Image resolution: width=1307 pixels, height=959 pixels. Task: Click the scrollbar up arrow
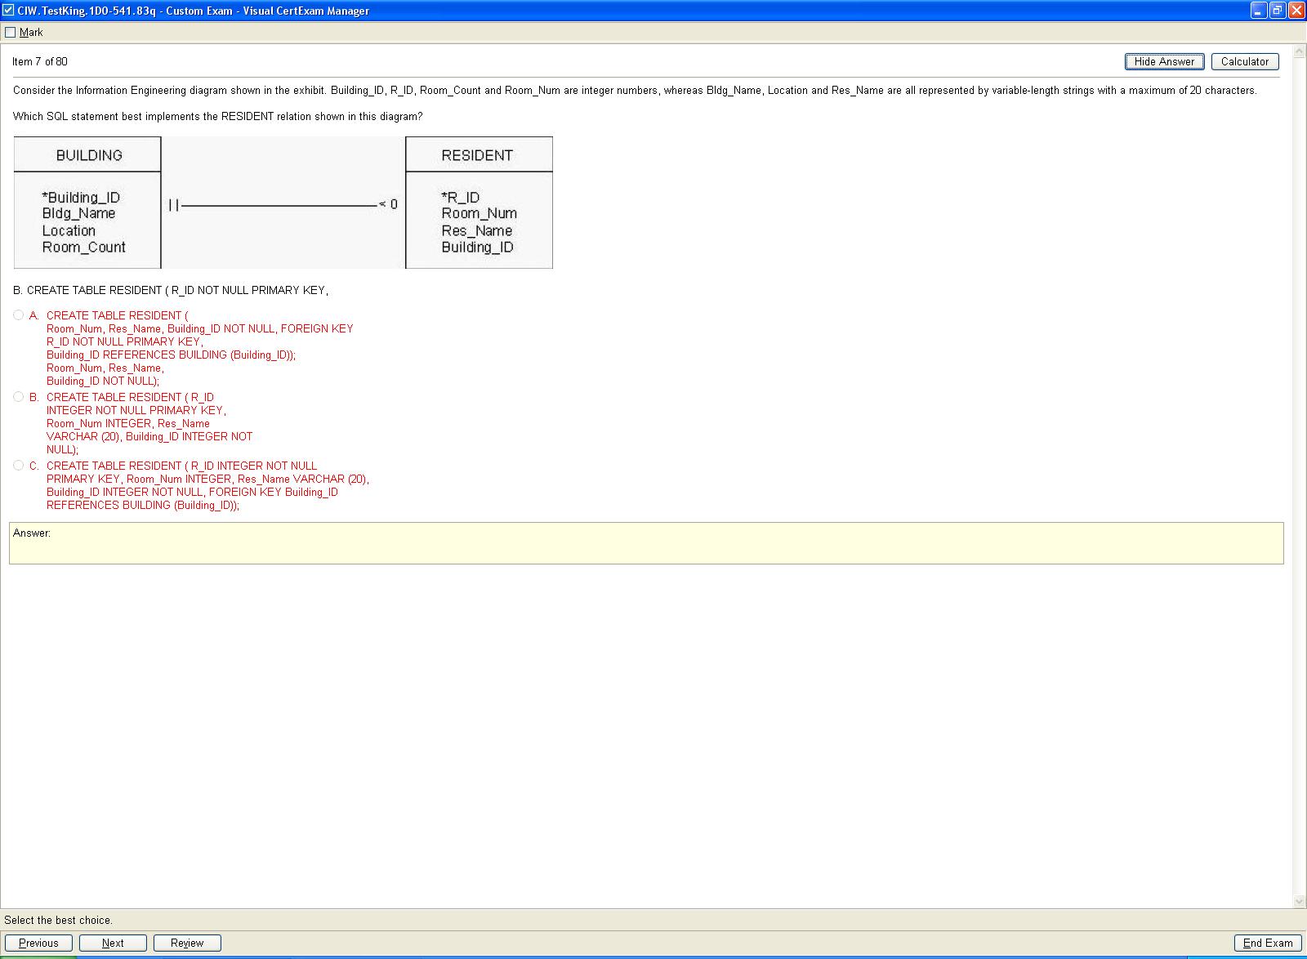coord(1300,52)
